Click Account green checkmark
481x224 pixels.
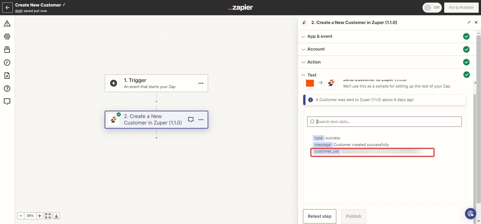click(x=466, y=49)
